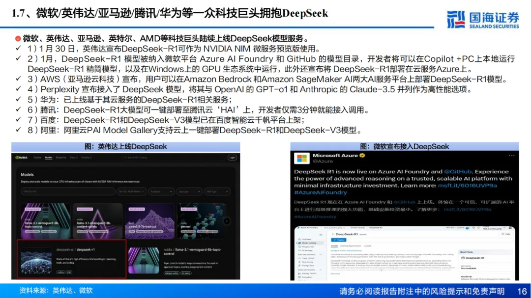Open the Use Case filter dropdown
The image size is (531, 298).
click(x=189, y=191)
